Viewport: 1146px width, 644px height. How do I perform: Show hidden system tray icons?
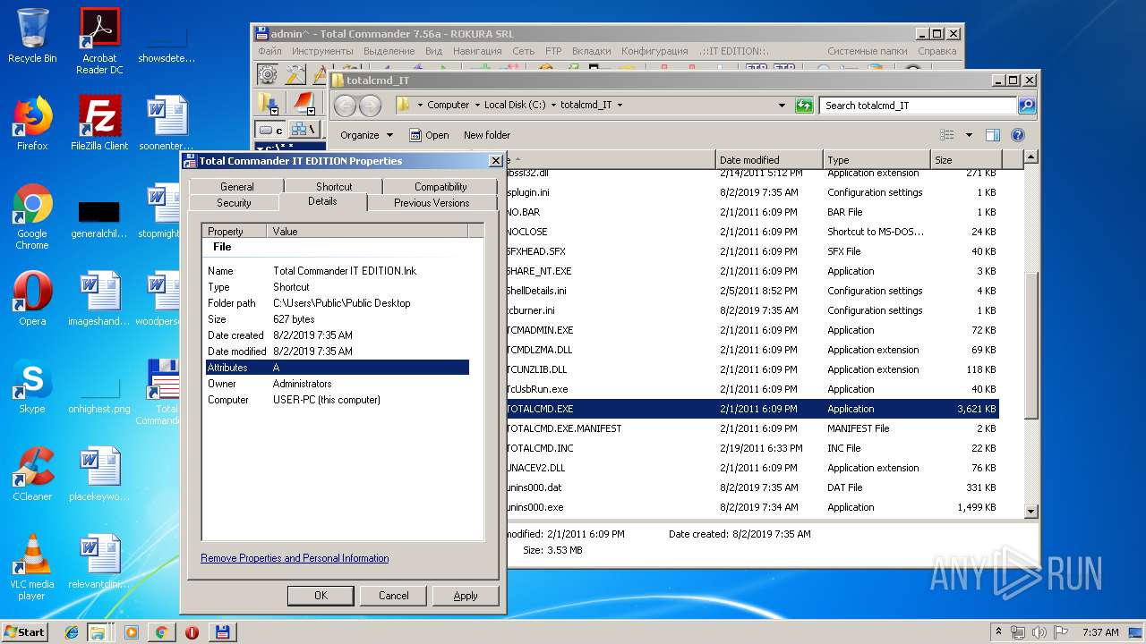click(999, 632)
